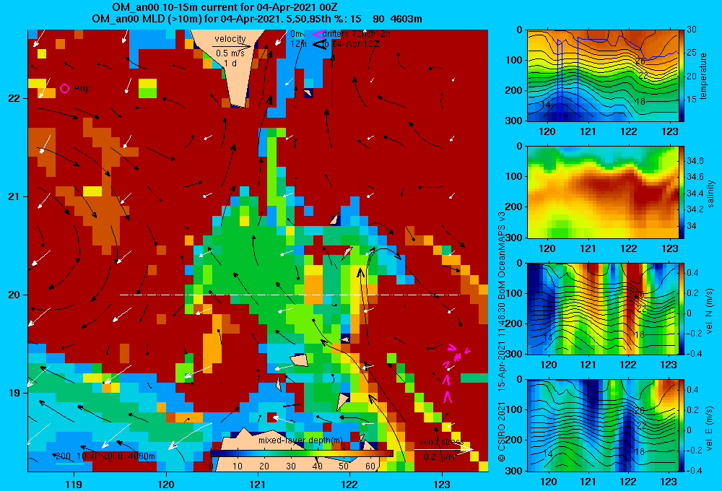This screenshot has height=491, width=722.
Task: Click longitude label 119 on main map
Action: (x=74, y=484)
